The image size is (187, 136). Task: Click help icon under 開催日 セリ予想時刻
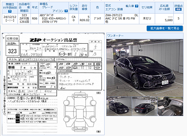[10, 11]
